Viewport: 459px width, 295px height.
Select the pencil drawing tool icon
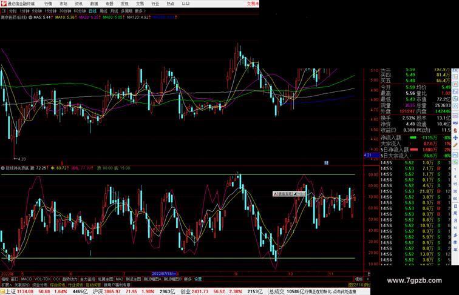455,145
